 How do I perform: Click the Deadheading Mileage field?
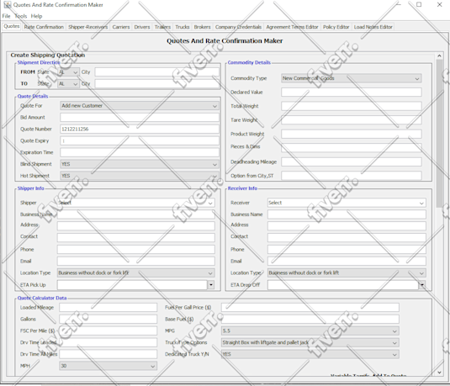tap(352, 161)
